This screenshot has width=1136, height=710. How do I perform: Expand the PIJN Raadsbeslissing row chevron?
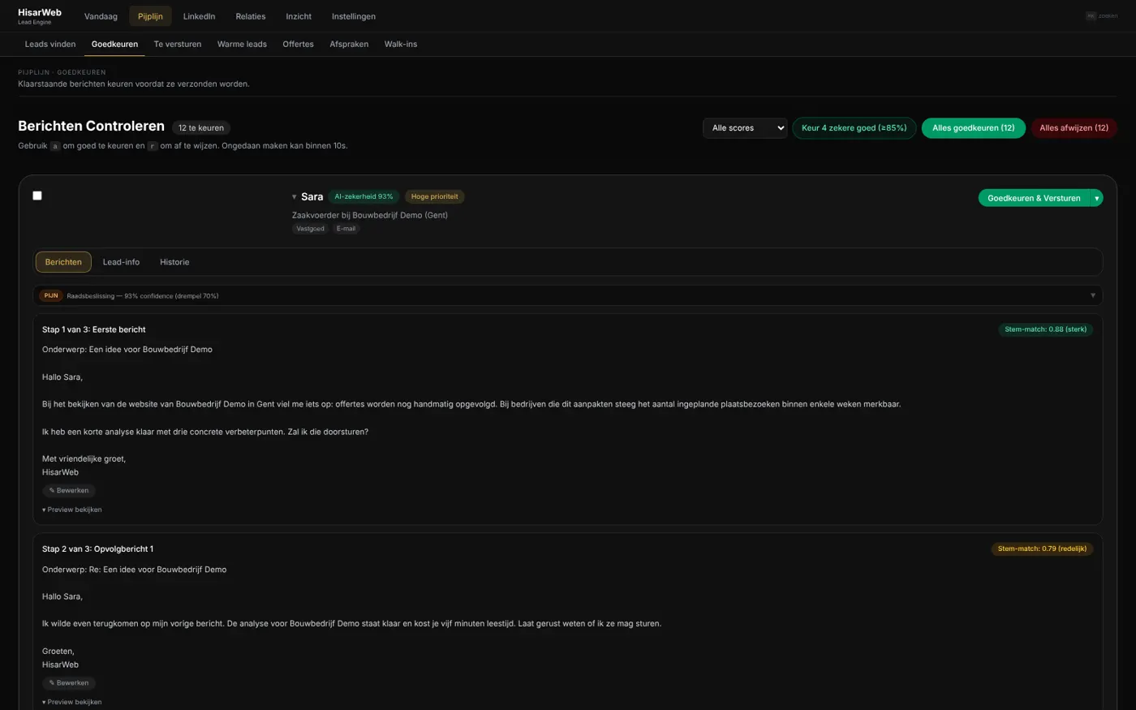point(1092,295)
